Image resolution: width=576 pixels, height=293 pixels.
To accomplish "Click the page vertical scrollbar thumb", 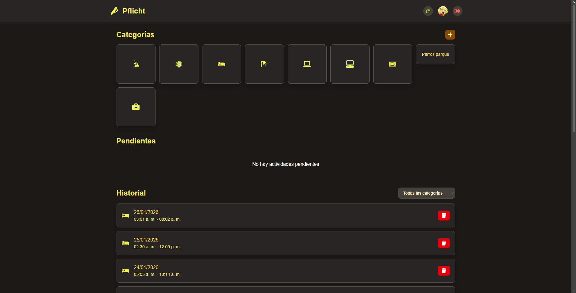I will pos(574,67).
